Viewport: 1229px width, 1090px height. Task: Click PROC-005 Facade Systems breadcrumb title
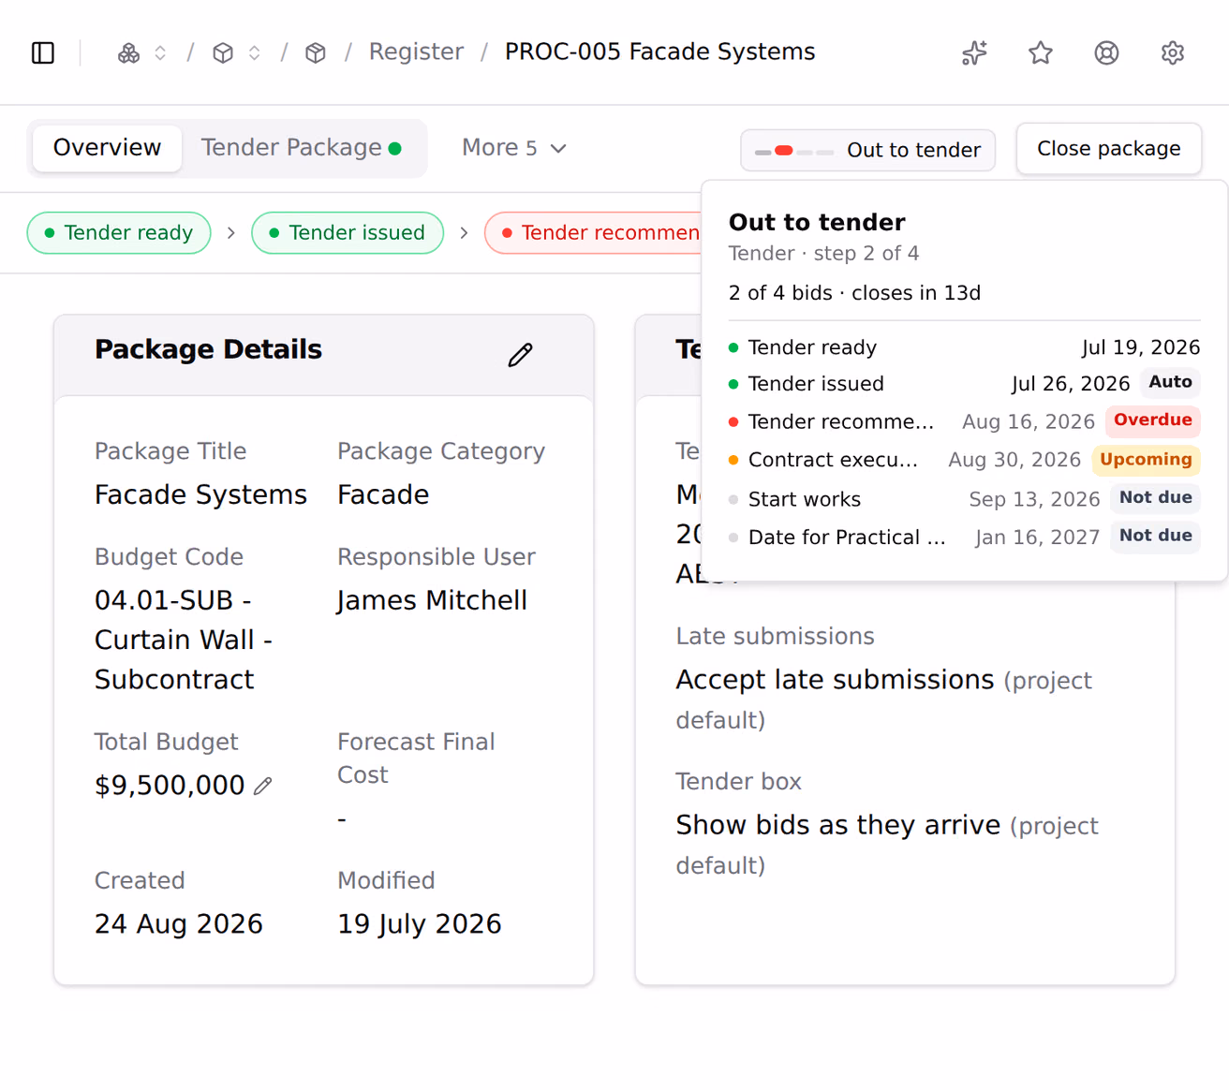[659, 52]
